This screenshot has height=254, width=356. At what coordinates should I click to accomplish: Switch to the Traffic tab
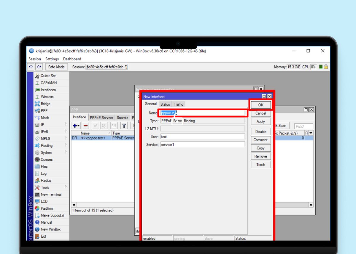(x=178, y=104)
